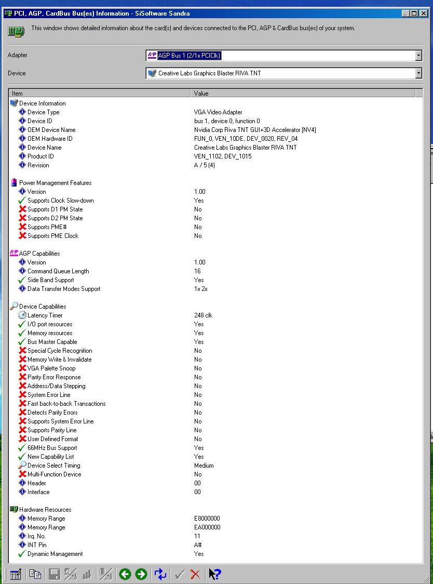Select the AGP Capabilities section heading
This screenshot has height=584, width=433.
tap(39, 253)
